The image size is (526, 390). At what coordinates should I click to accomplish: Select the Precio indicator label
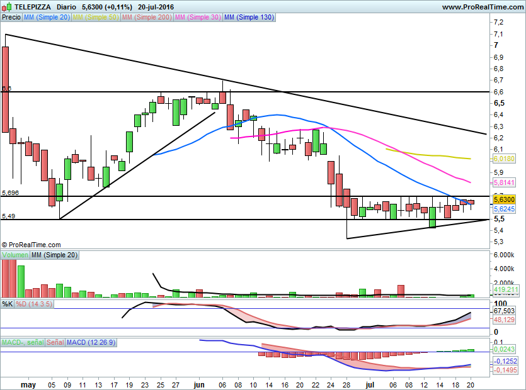pos(11,18)
